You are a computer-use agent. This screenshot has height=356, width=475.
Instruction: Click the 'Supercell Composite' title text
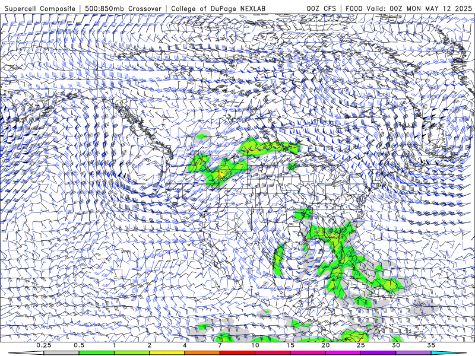[40, 8]
